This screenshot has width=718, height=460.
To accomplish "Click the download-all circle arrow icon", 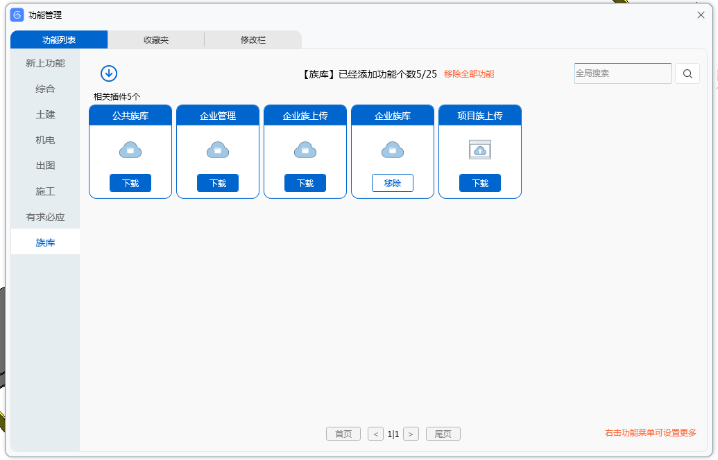I will [109, 73].
